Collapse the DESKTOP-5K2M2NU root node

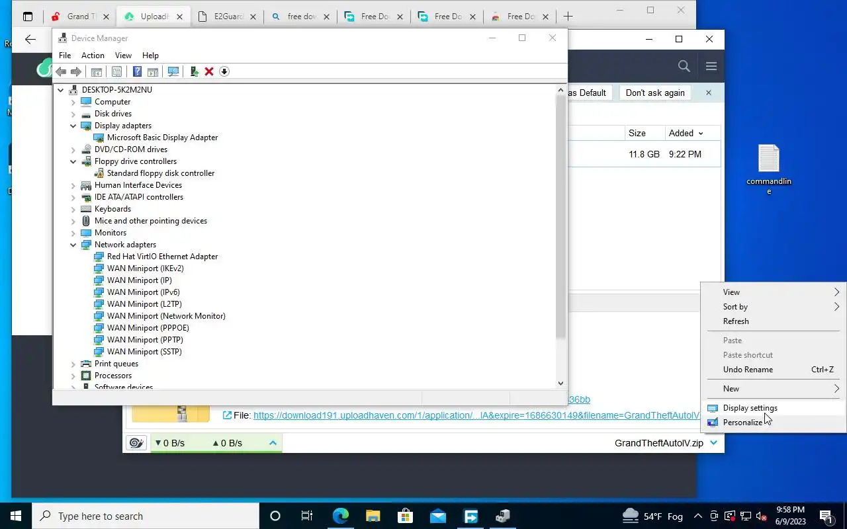(x=61, y=90)
